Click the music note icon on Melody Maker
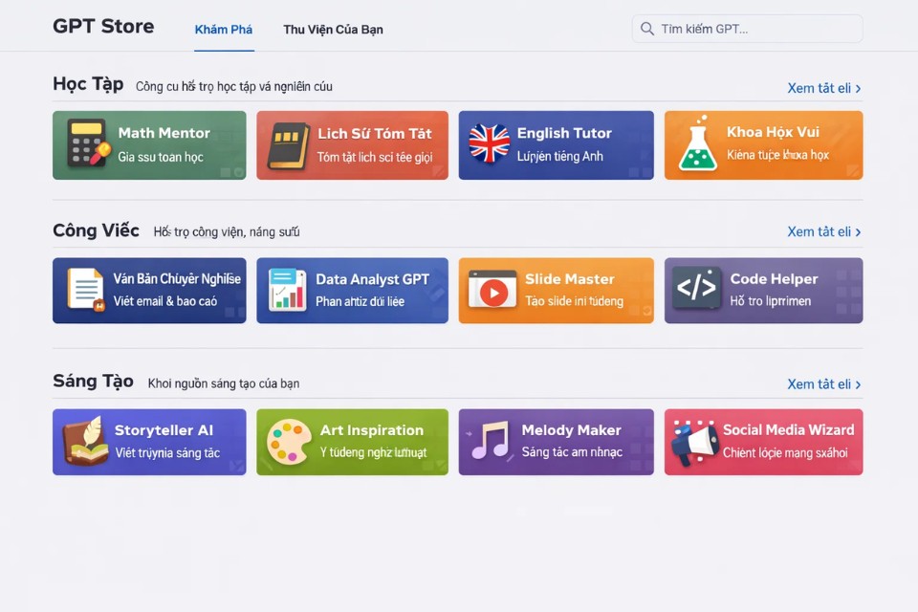The height and width of the screenshot is (612, 918). (x=492, y=442)
